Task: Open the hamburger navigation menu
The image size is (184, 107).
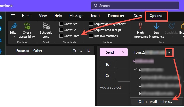Action: tap(13, 16)
